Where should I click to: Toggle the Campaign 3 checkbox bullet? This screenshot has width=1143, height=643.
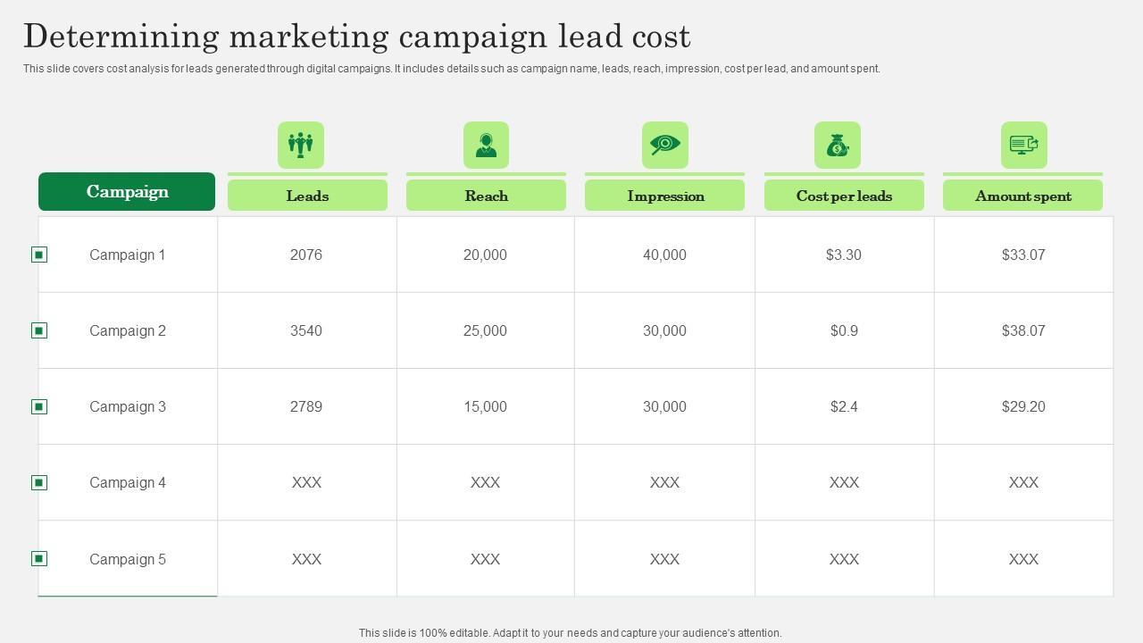[x=39, y=406]
